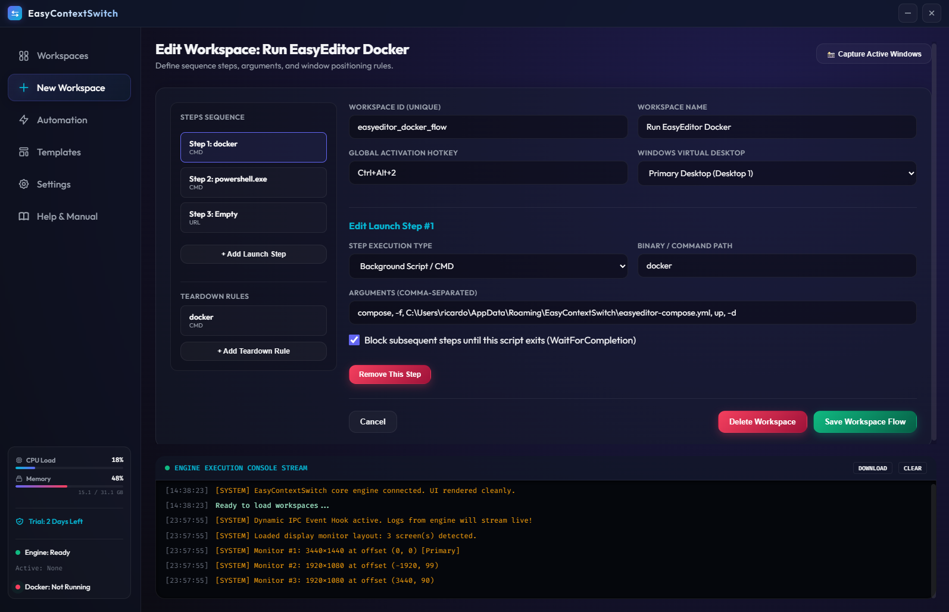Click the 'Loaded display monitor layout' log line
Image resolution: width=949 pixels, height=612 pixels.
pyautogui.click(x=346, y=536)
